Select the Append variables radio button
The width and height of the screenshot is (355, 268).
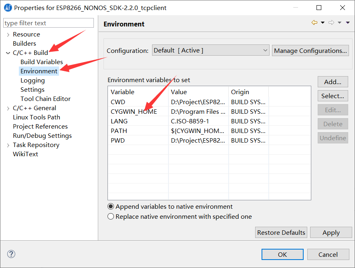tap(110, 206)
